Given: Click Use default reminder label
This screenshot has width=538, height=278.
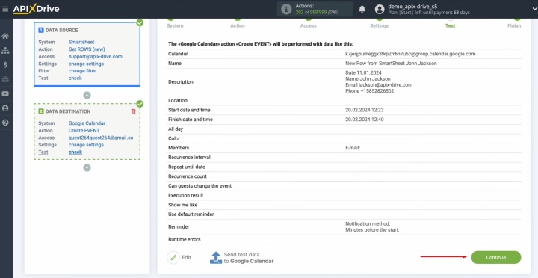Looking at the screenshot, I should (191, 214).
